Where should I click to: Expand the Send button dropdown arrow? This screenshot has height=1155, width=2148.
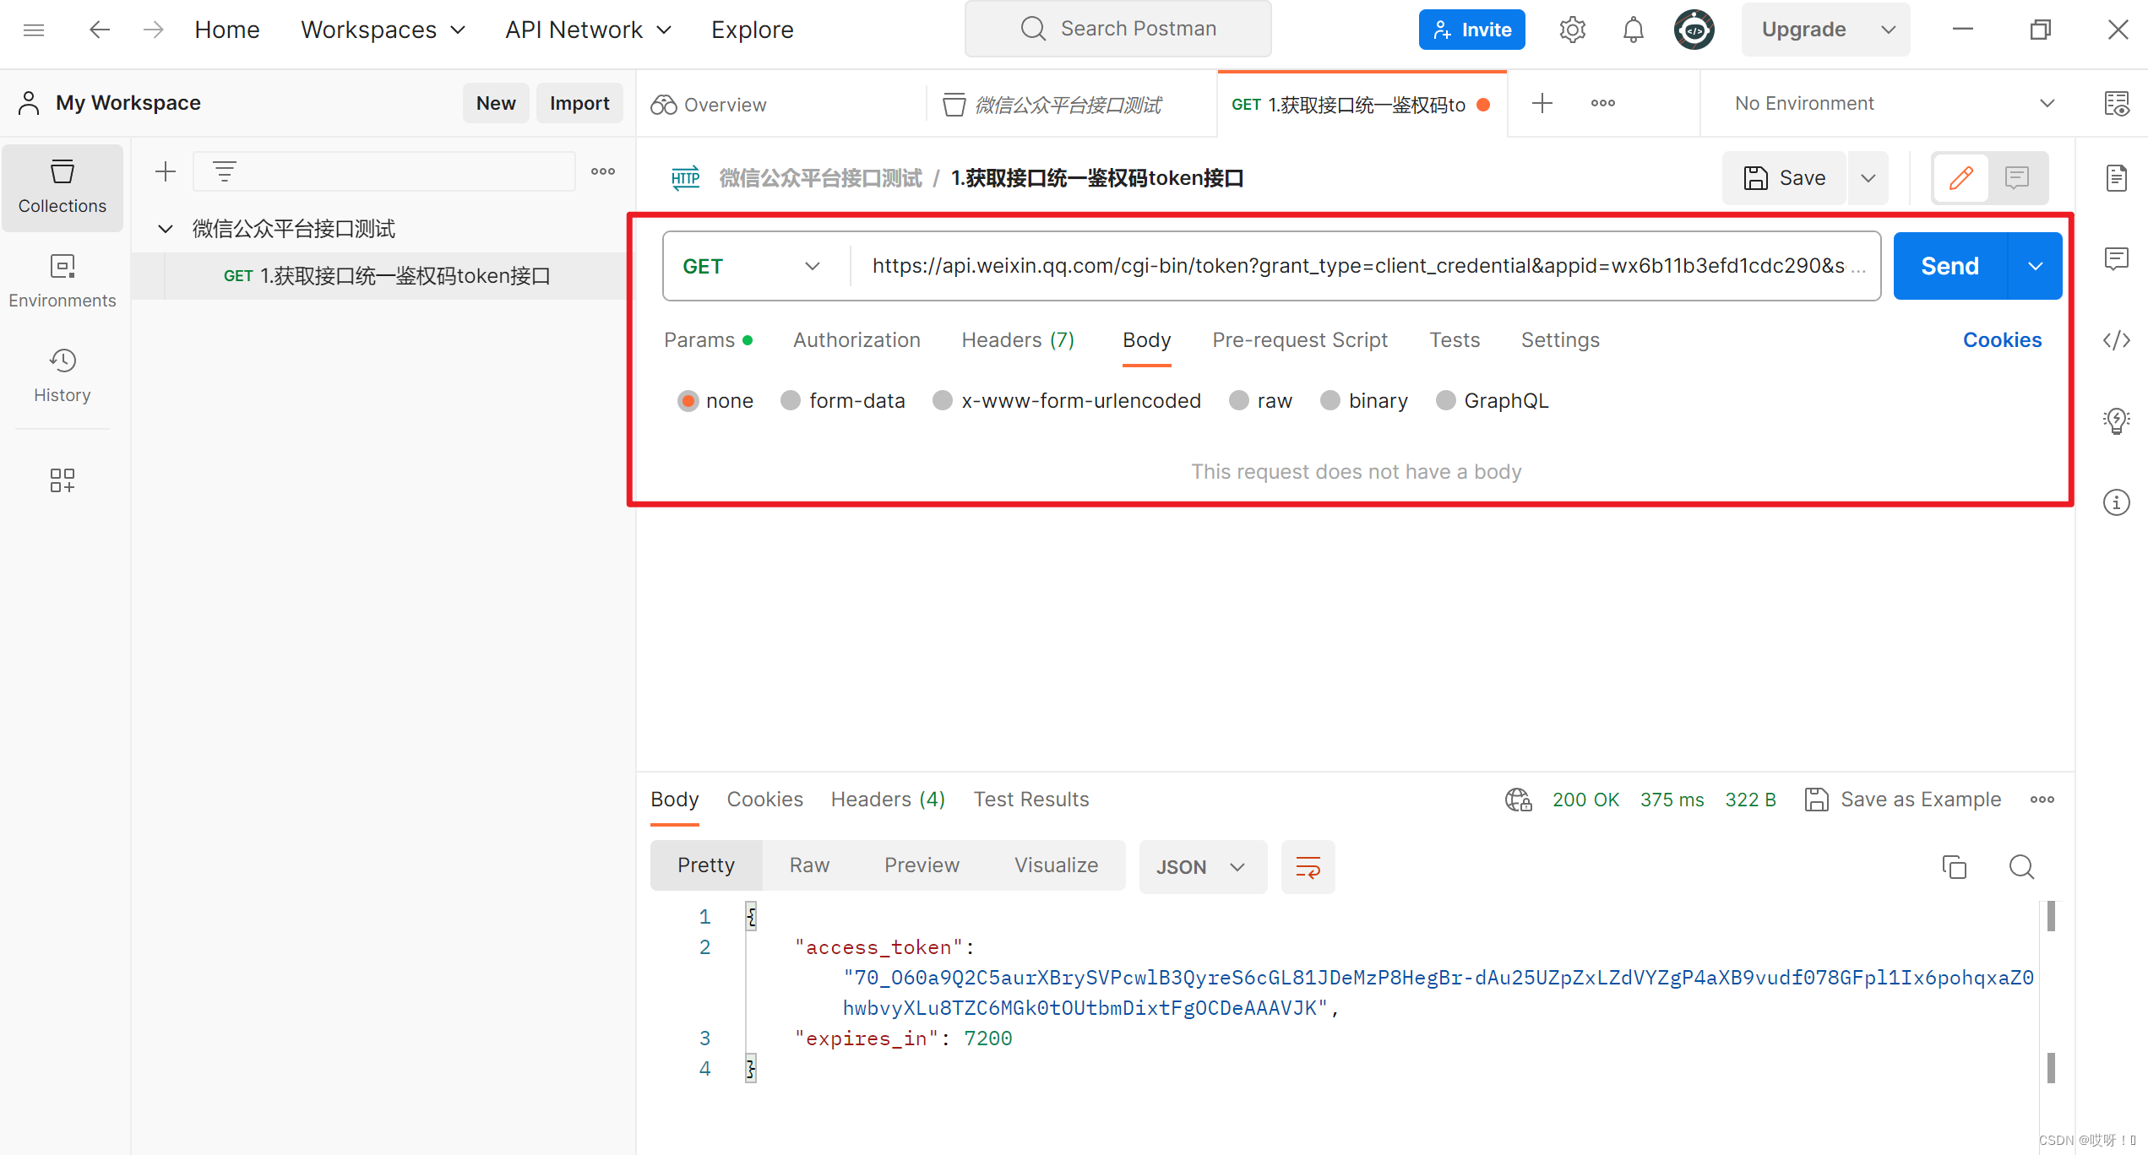coord(2035,267)
